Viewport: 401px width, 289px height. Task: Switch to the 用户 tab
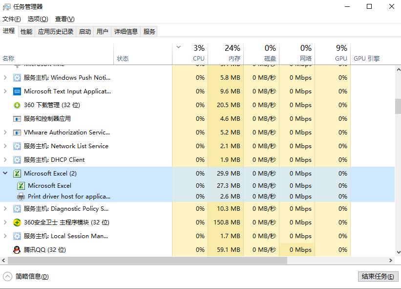(102, 31)
